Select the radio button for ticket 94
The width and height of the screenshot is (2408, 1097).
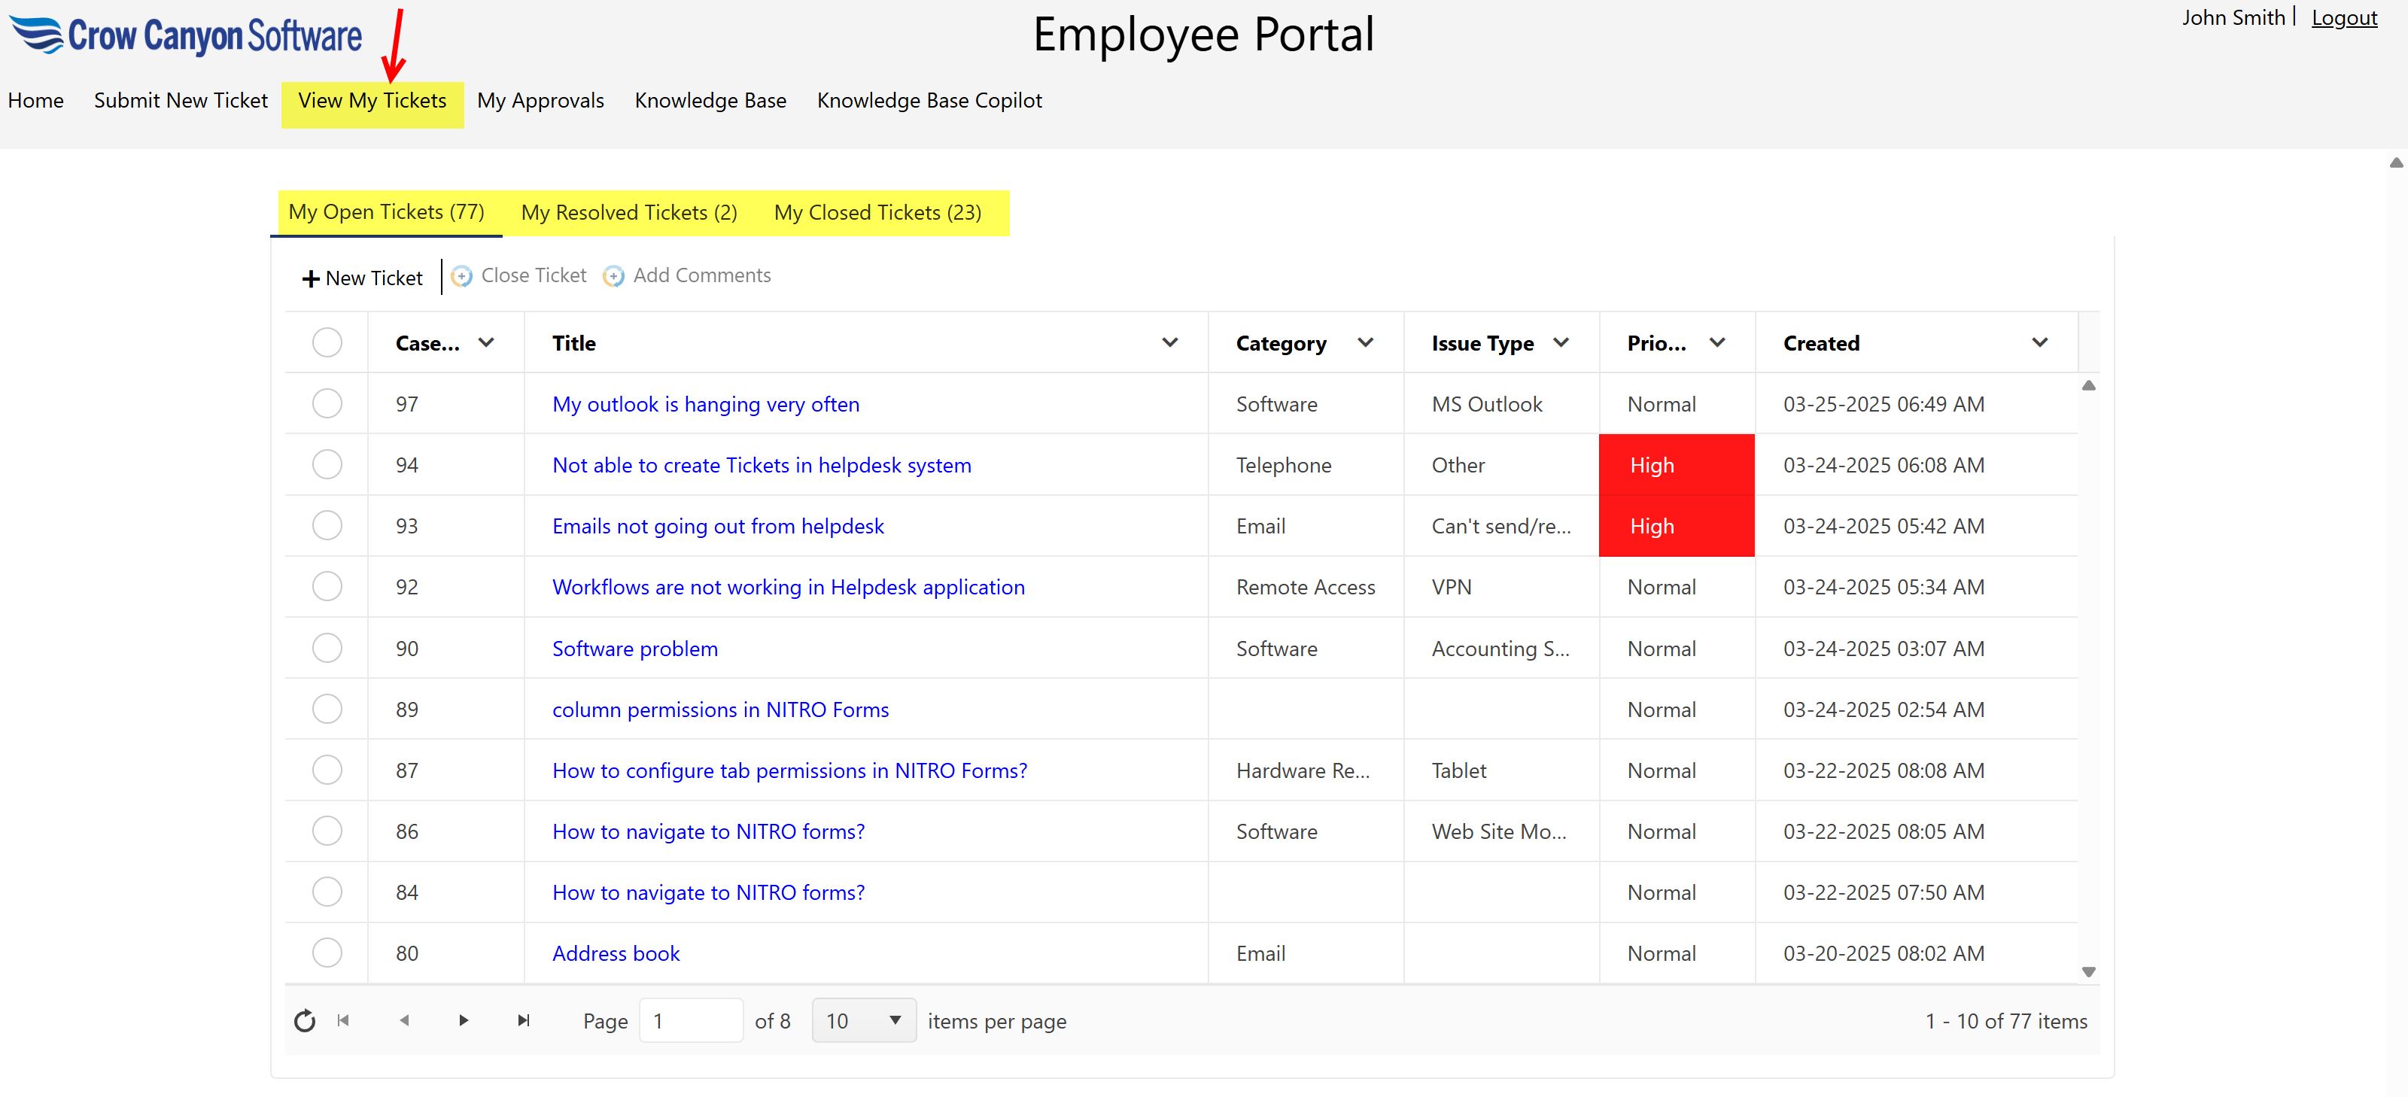pos(327,464)
